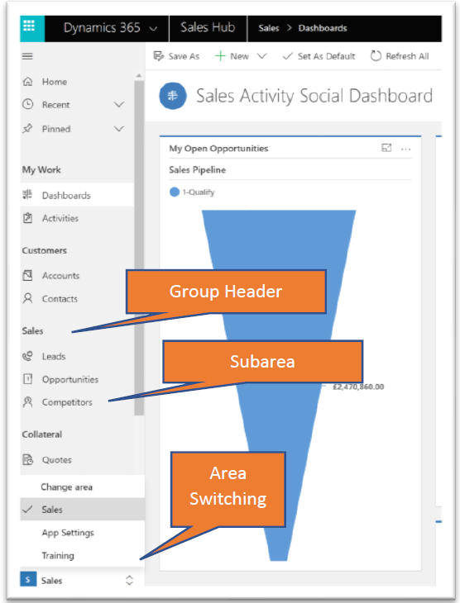The image size is (460, 603).
Task: Expand the Recent list chevron
Action: pos(119,105)
